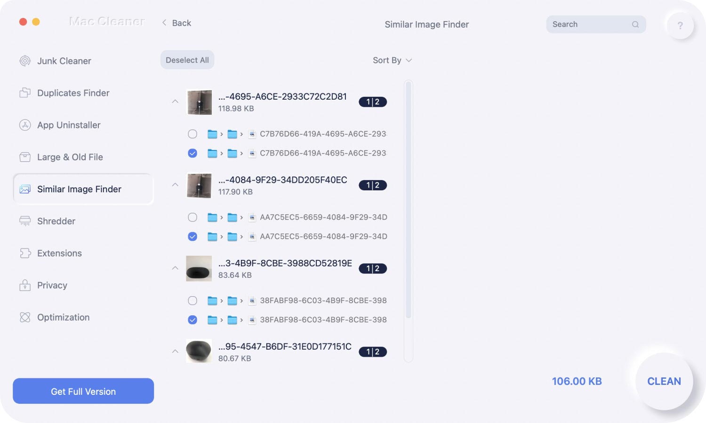Check the unselected 38FABF98 file
Screen dimensions: 706x423
[193, 301]
